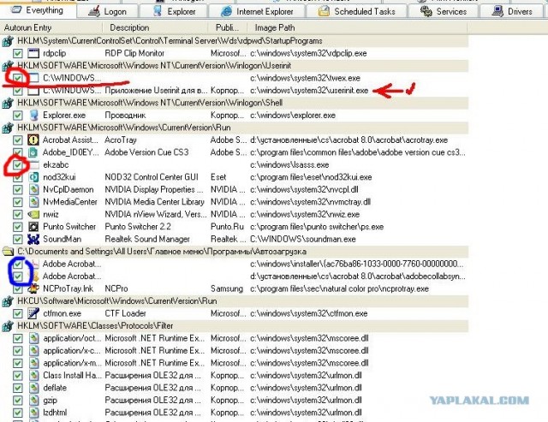Viewport: 548px width, 422px height.
Task: Select the Realtek Sound Manager description
Action: [x=147, y=239]
